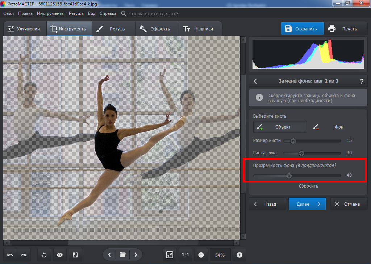Click the Сбросить link
This screenshot has height=264, width=371.
tap(308, 186)
